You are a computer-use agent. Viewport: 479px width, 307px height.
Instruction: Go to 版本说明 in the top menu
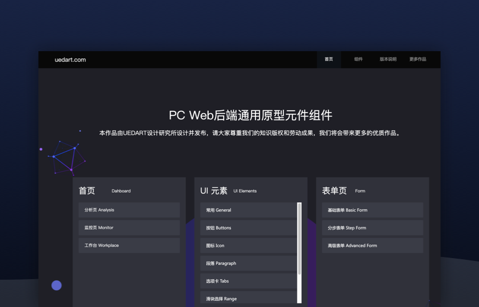pyautogui.click(x=388, y=59)
